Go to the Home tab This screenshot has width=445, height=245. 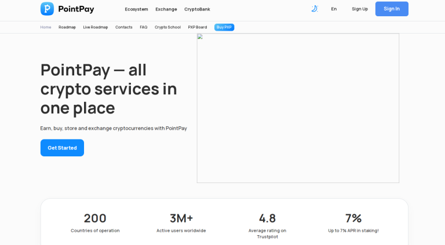(46, 27)
